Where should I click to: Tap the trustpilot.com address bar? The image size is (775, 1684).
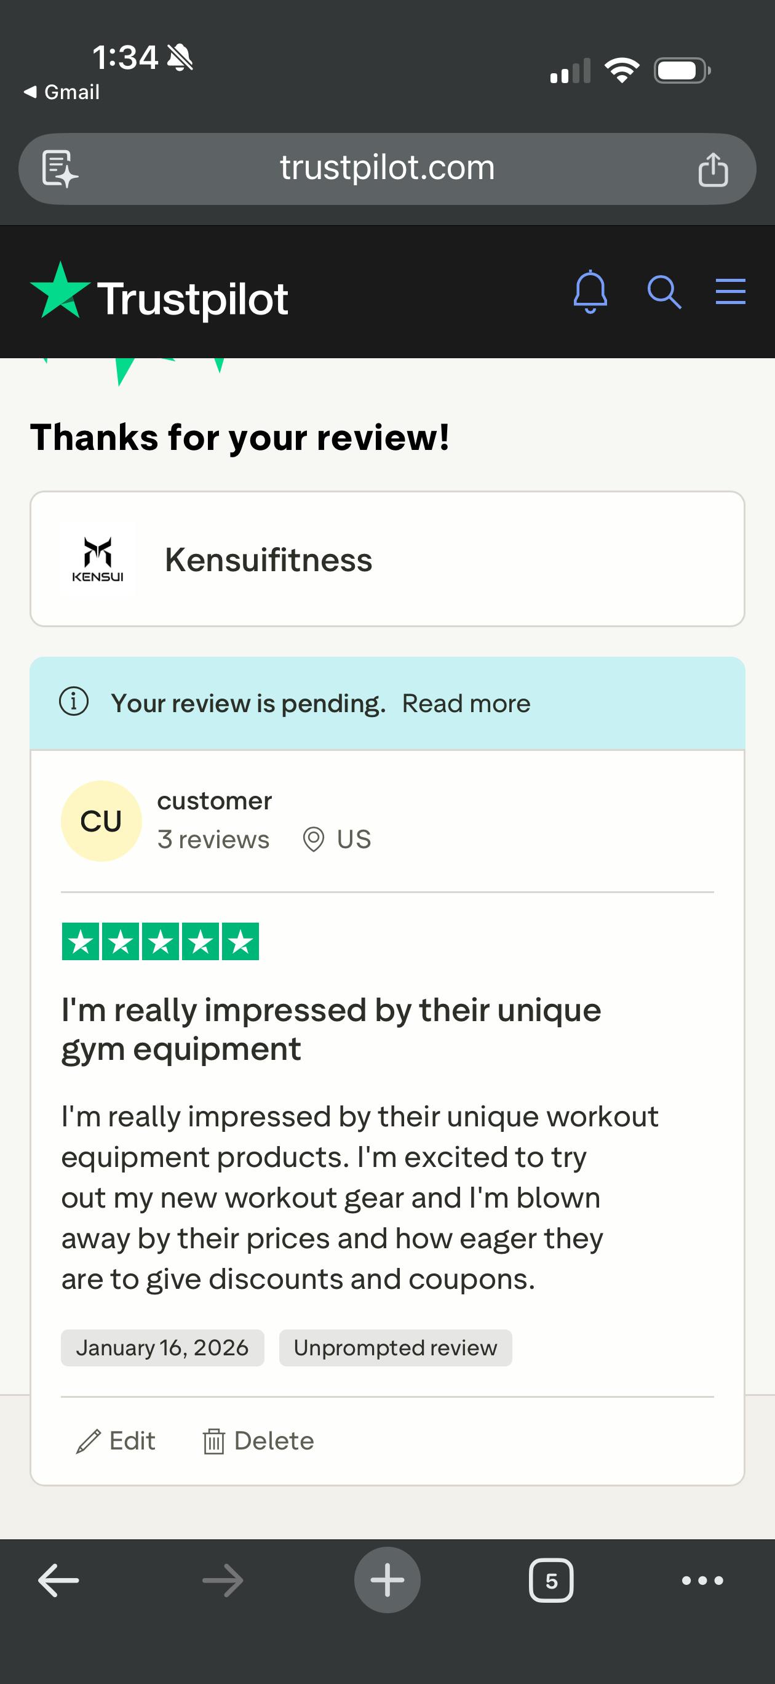pos(387,168)
